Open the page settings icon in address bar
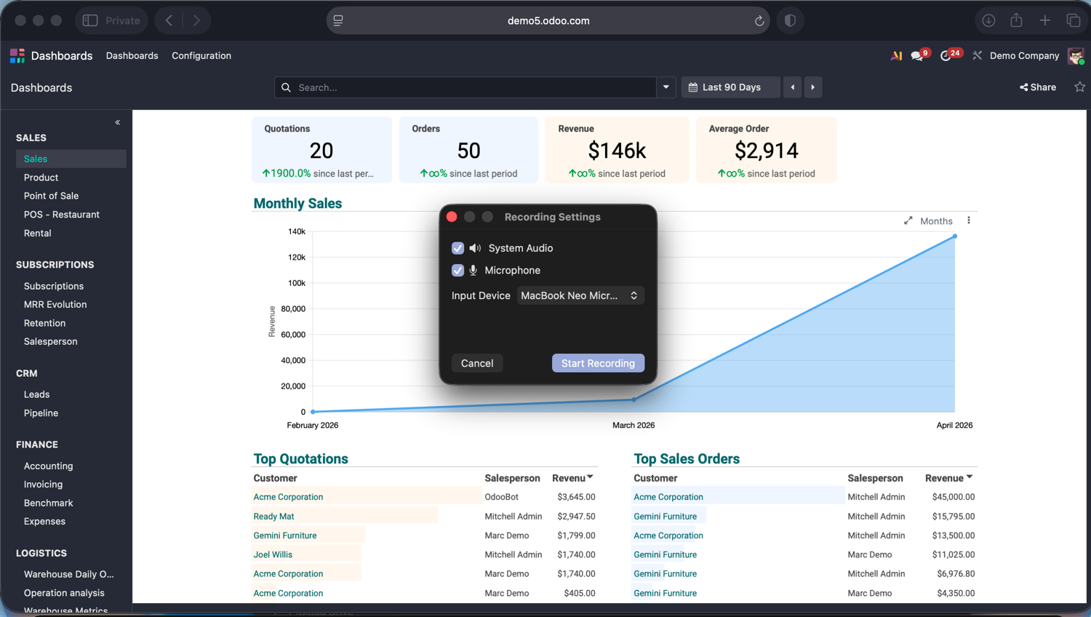The height and width of the screenshot is (617, 1091). coord(338,20)
